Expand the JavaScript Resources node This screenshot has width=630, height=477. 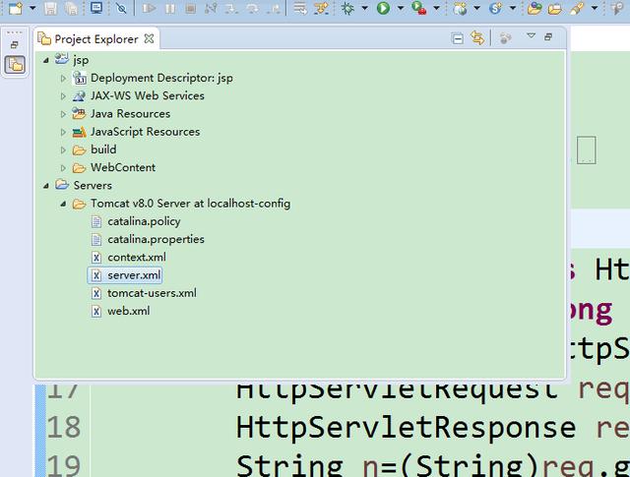pyautogui.click(x=63, y=132)
